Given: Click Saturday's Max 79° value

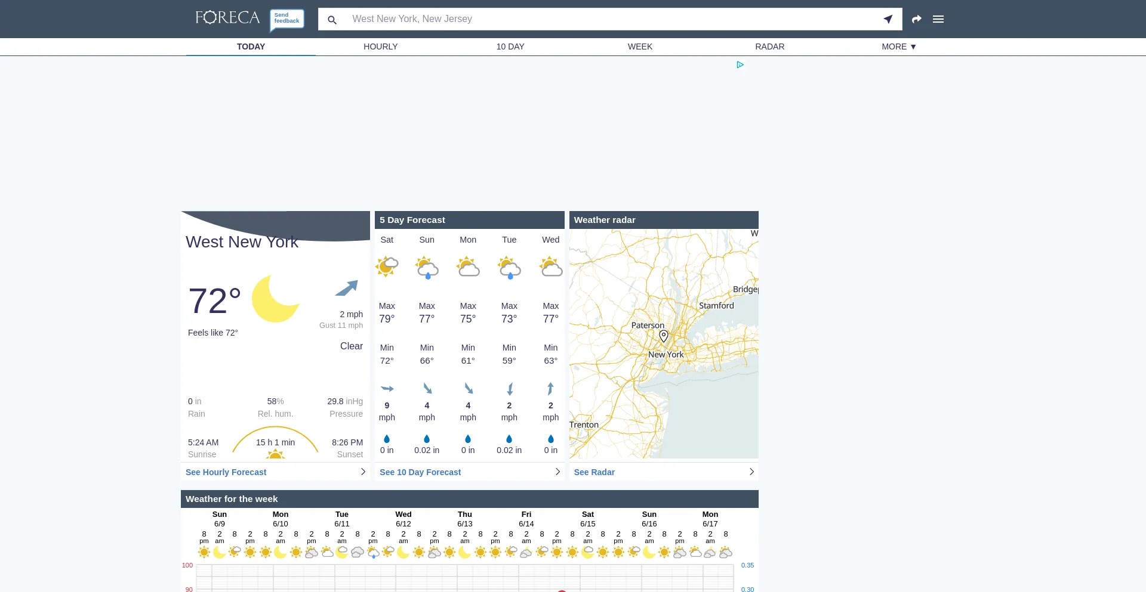Looking at the screenshot, I should pos(387,319).
